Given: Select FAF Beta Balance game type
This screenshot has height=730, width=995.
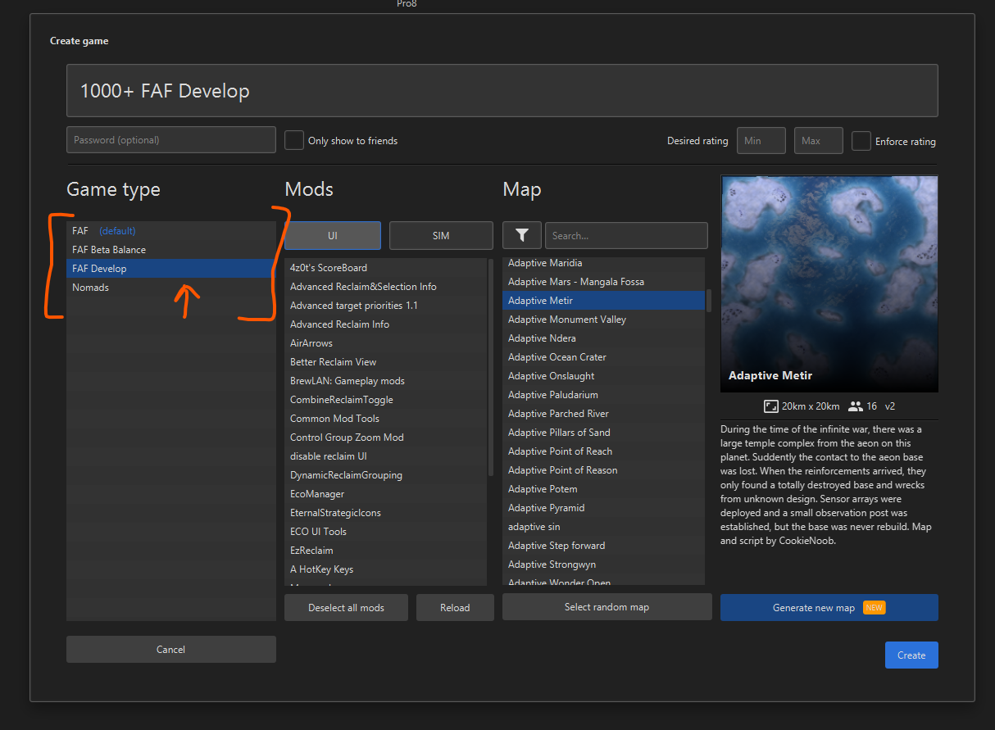Looking at the screenshot, I should (171, 250).
